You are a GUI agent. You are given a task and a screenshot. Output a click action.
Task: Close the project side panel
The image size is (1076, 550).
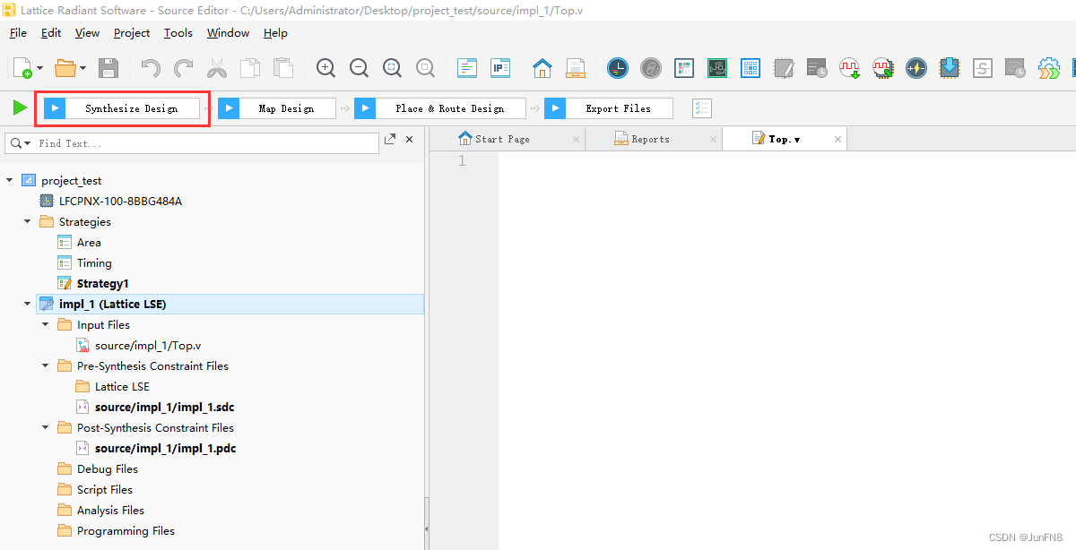pos(410,140)
